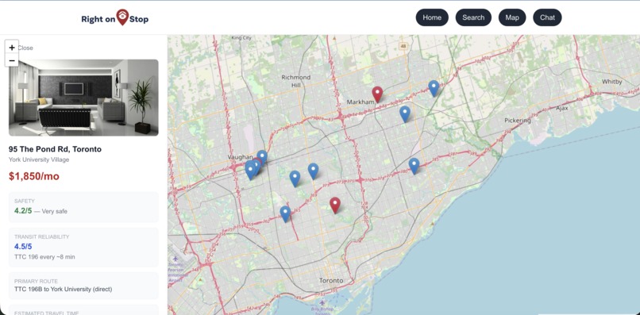The height and width of the screenshot is (315, 640).
Task: Open the Chat page
Action: (x=547, y=17)
